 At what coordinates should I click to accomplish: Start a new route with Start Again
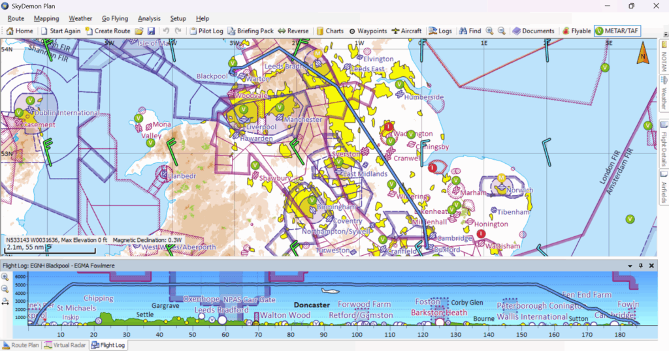(x=61, y=31)
